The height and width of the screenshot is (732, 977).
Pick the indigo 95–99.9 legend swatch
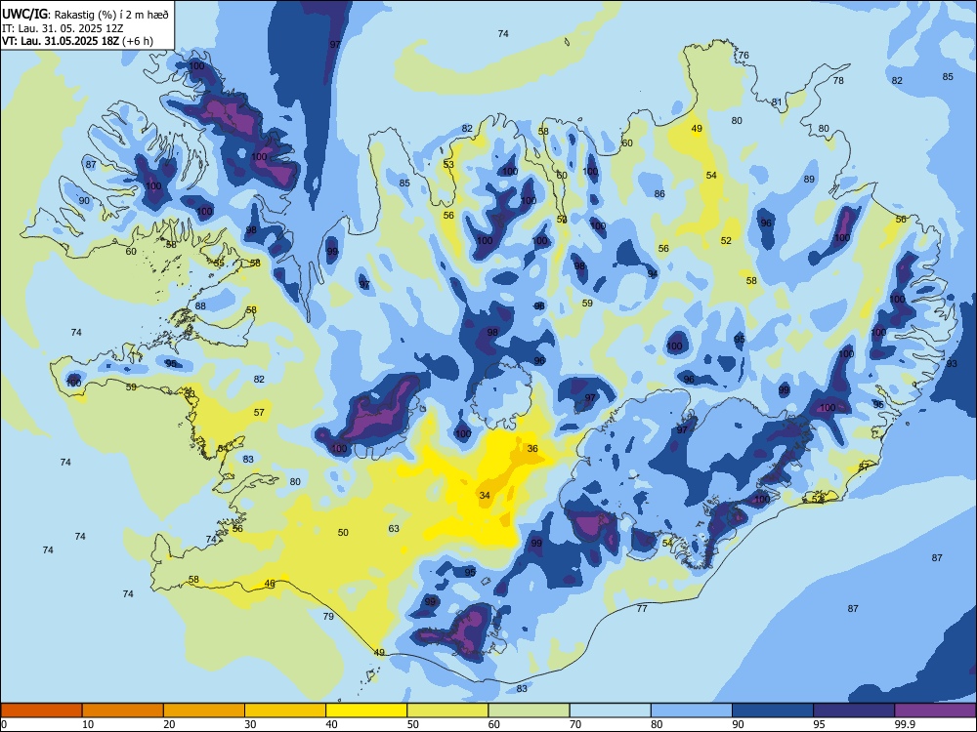coord(854,711)
